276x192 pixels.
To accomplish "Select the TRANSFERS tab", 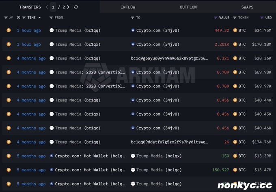I will (x=30, y=7).
